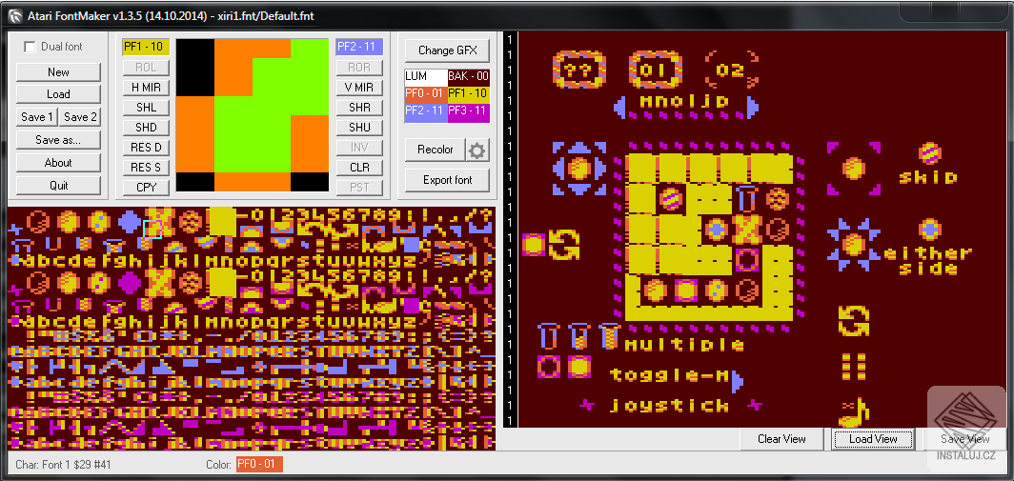
Task: Click the FontMaker title bar app icon
Action: coord(14,14)
